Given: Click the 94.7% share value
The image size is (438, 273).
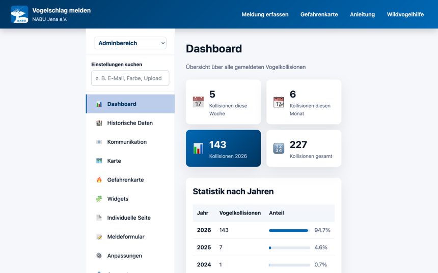Looking at the screenshot, I should click(322, 230).
